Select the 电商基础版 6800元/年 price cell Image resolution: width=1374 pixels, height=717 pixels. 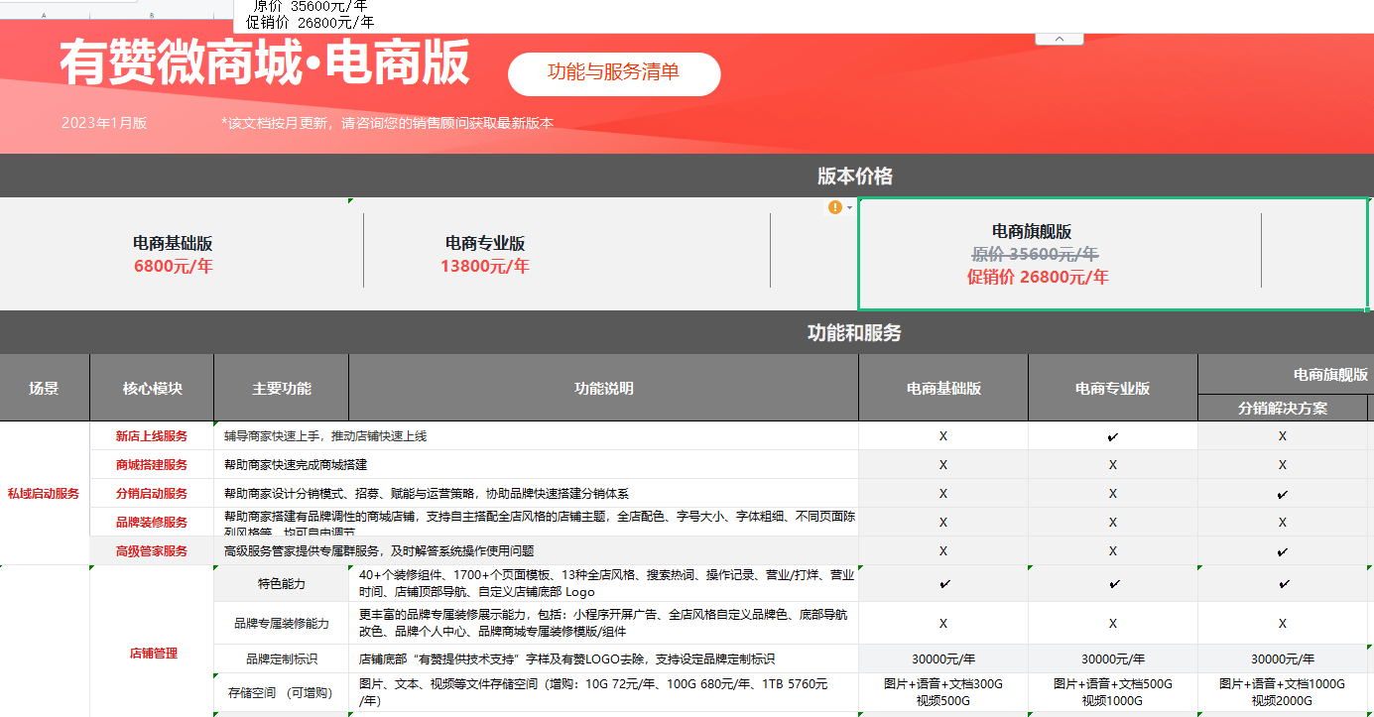click(x=173, y=255)
